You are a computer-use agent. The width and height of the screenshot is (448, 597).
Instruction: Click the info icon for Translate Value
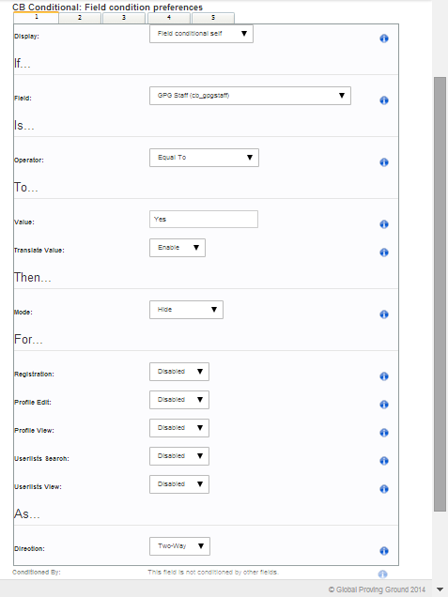[384, 253]
